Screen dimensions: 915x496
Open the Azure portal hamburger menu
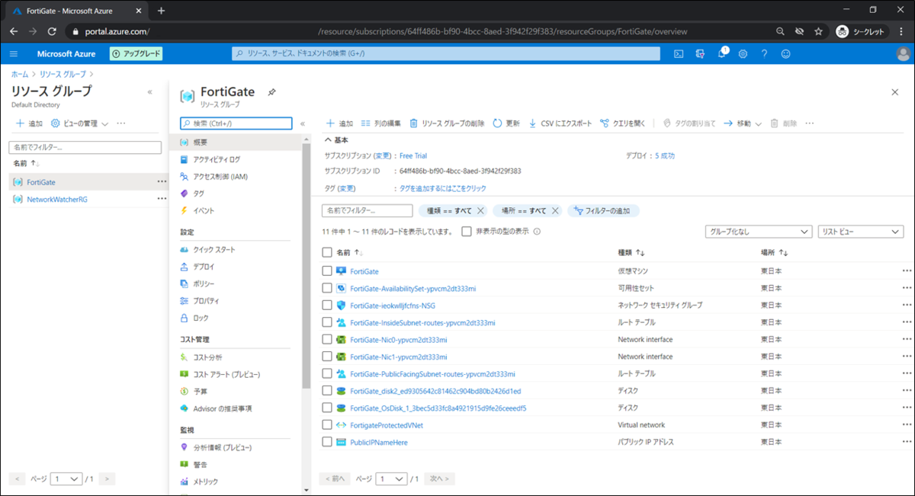(x=14, y=54)
